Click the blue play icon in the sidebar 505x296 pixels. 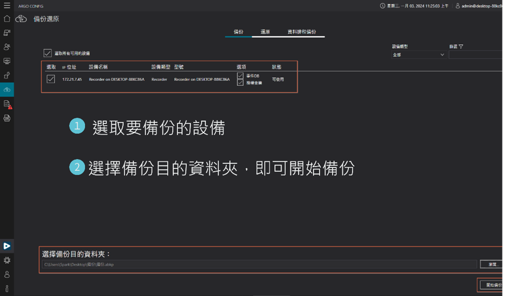click(7, 246)
